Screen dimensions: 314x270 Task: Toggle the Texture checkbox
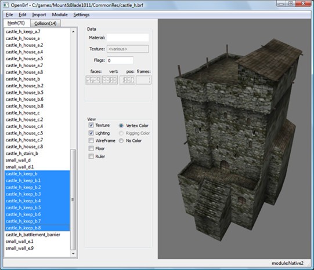pos(91,125)
